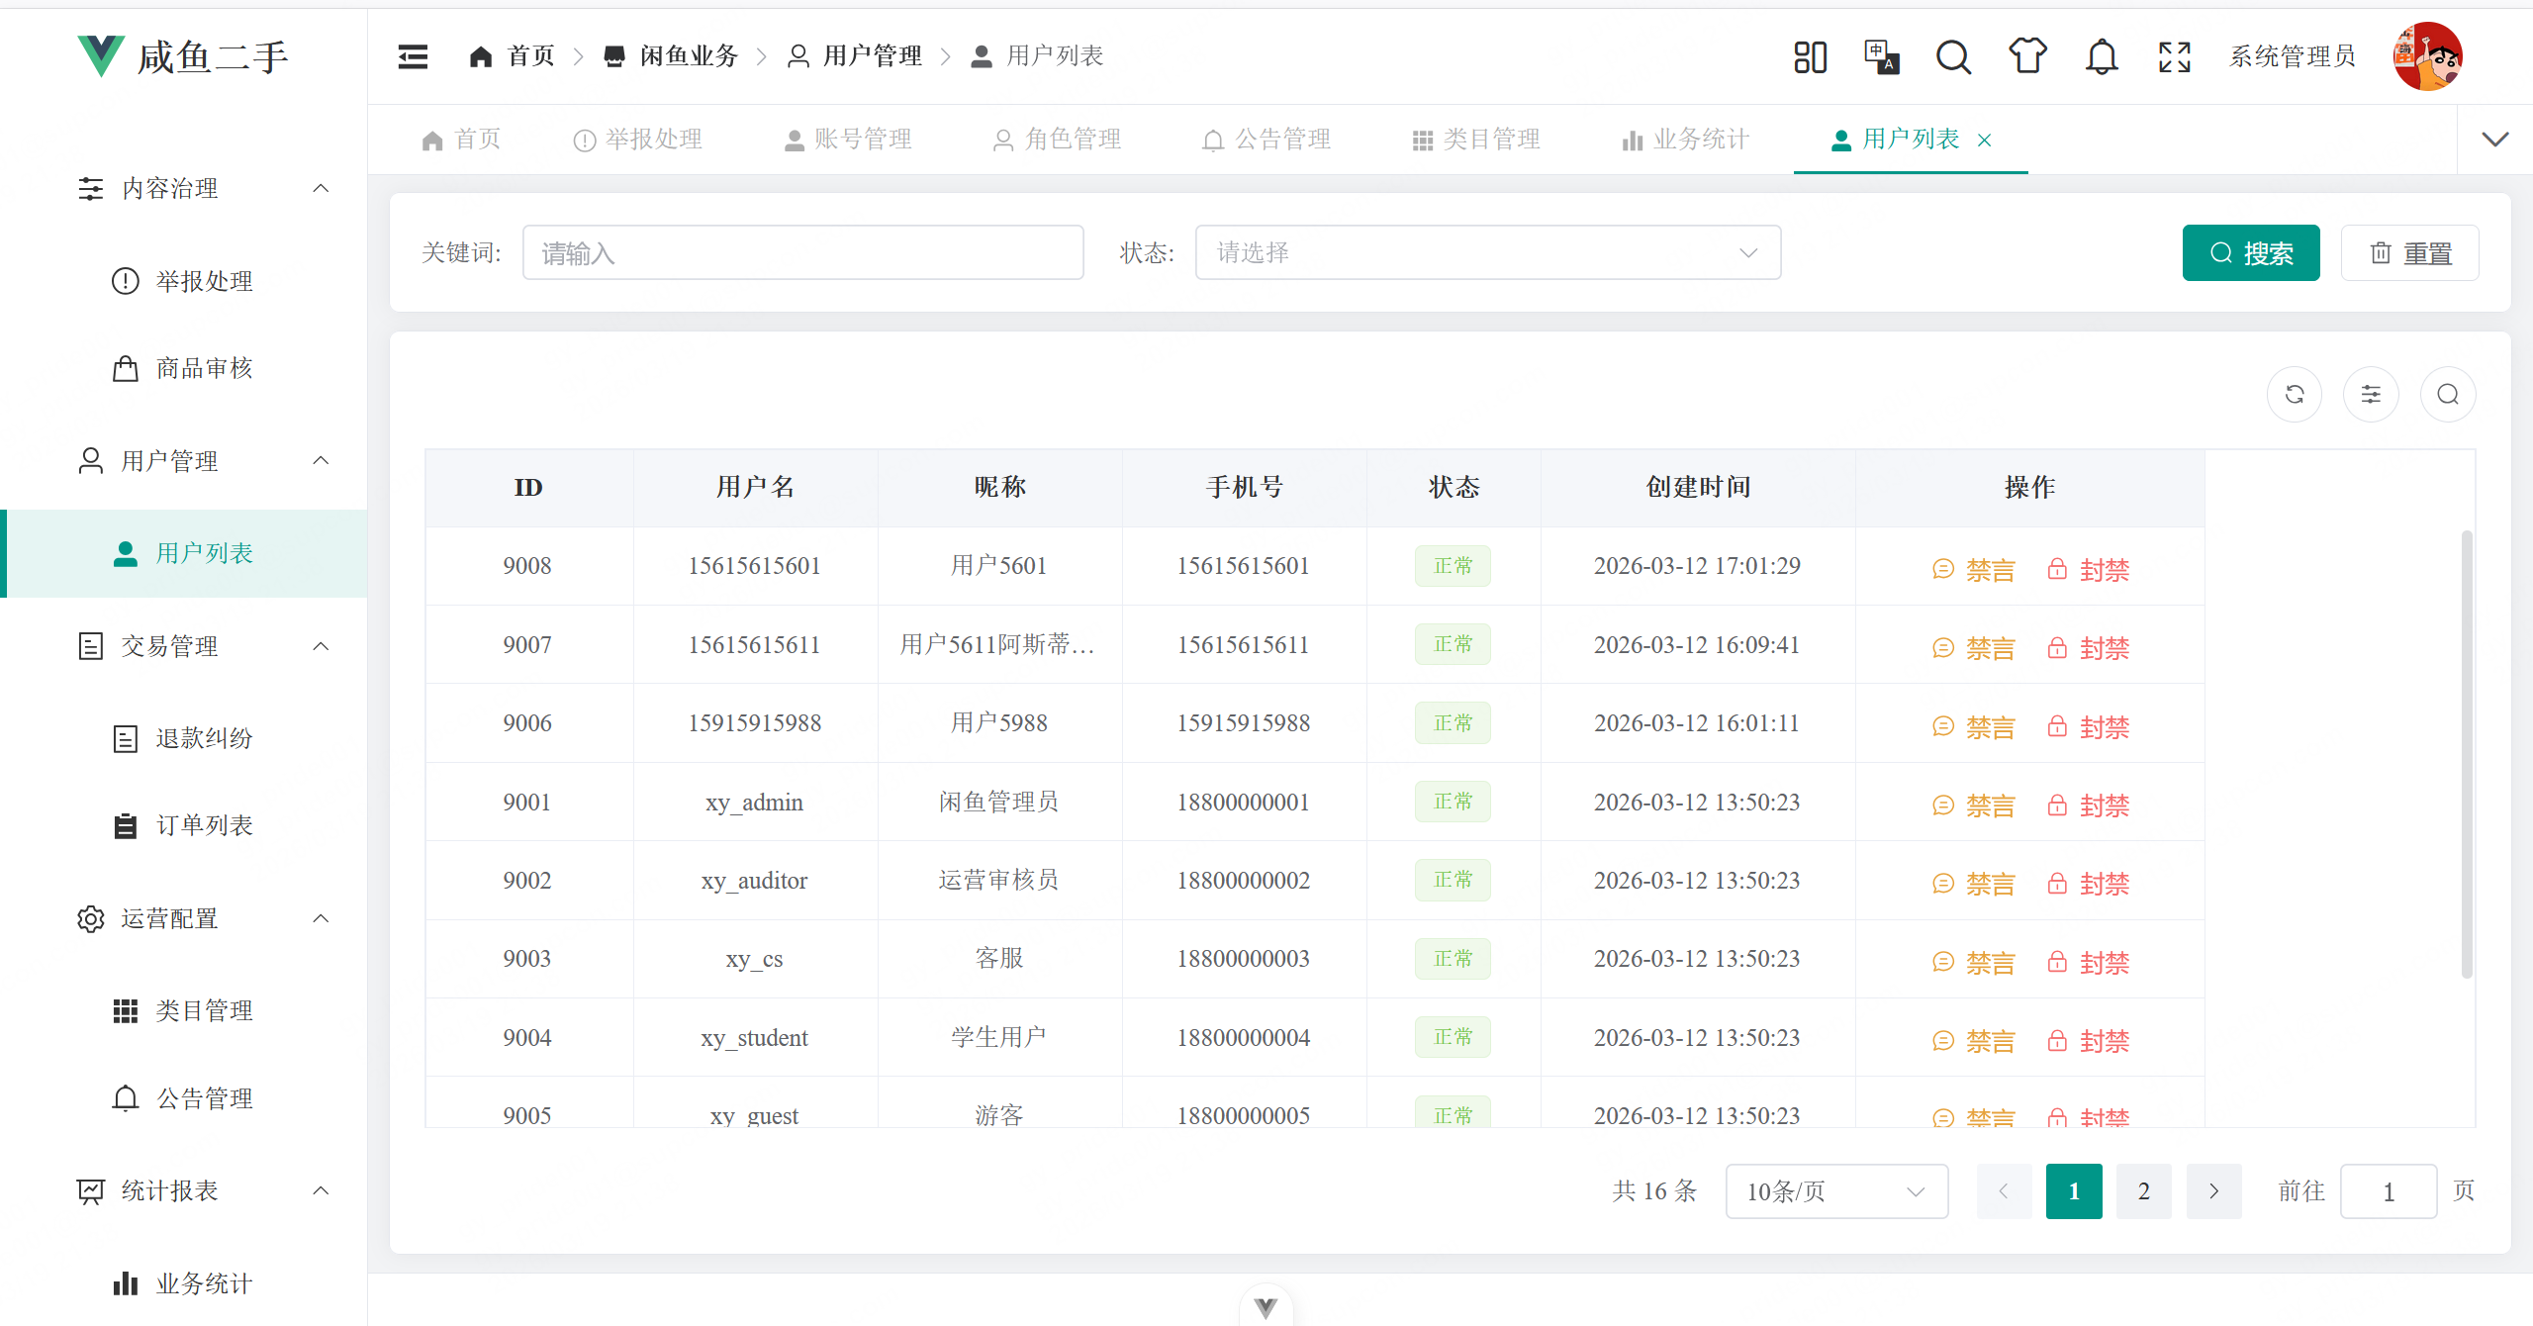This screenshot has width=2533, height=1326.
Task: Open the table column settings icon
Action: [2371, 394]
